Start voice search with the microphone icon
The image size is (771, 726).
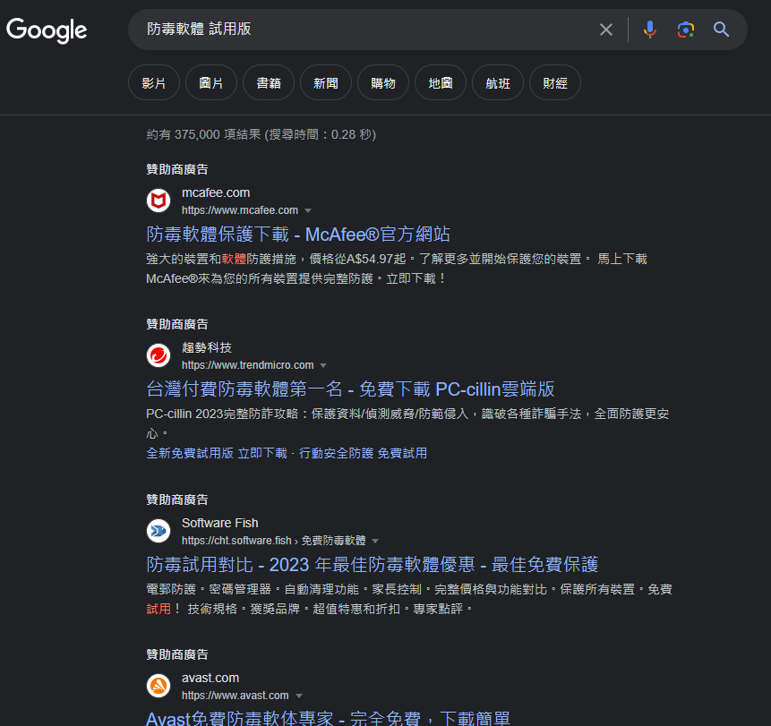click(x=649, y=30)
